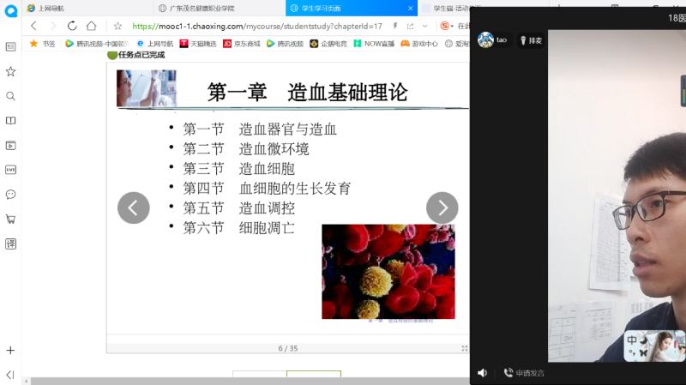Click 申请发言 to request to speak
This screenshot has height=385, width=686.
click(524, 373)
